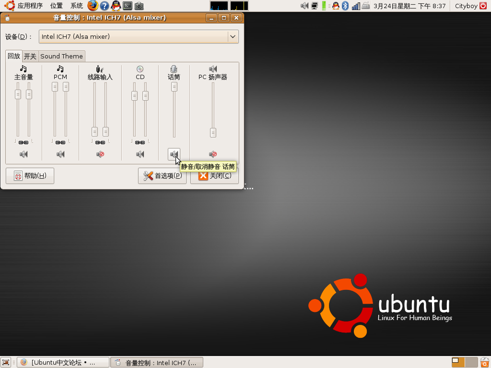491x368 pixels.
Task: Open the Sound Theme tab
Action: [x=62, y=57]
